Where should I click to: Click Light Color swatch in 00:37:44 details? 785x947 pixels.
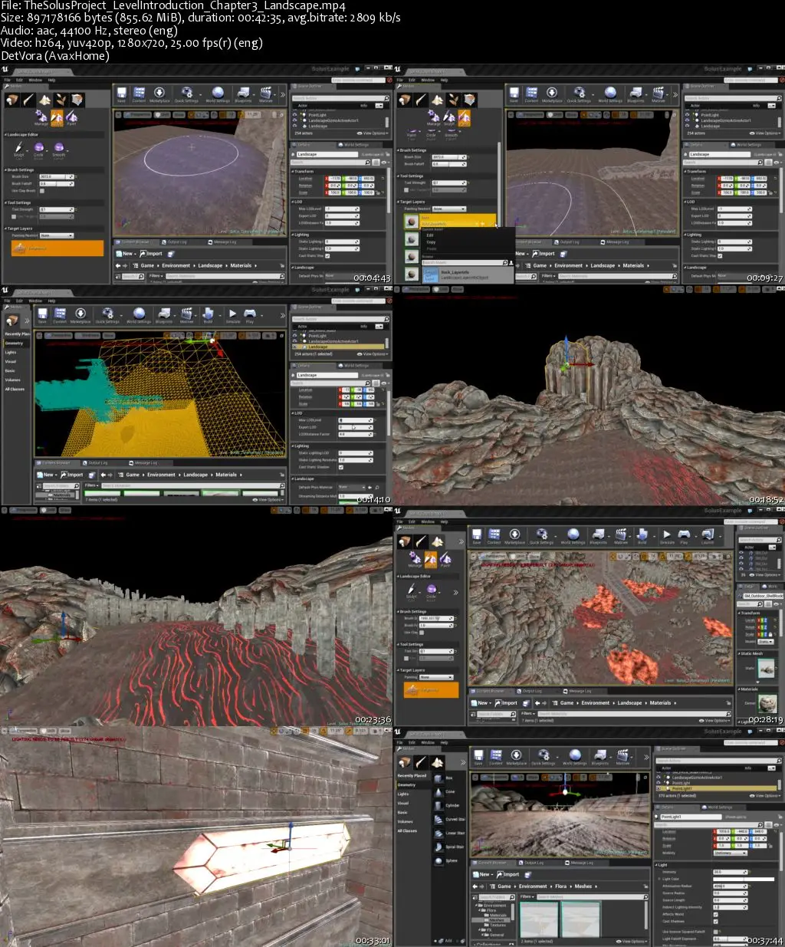(x=744, y=879)
